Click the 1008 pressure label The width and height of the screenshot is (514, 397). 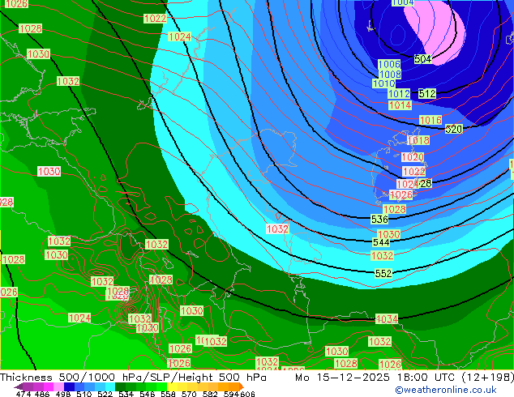point(390,74)
